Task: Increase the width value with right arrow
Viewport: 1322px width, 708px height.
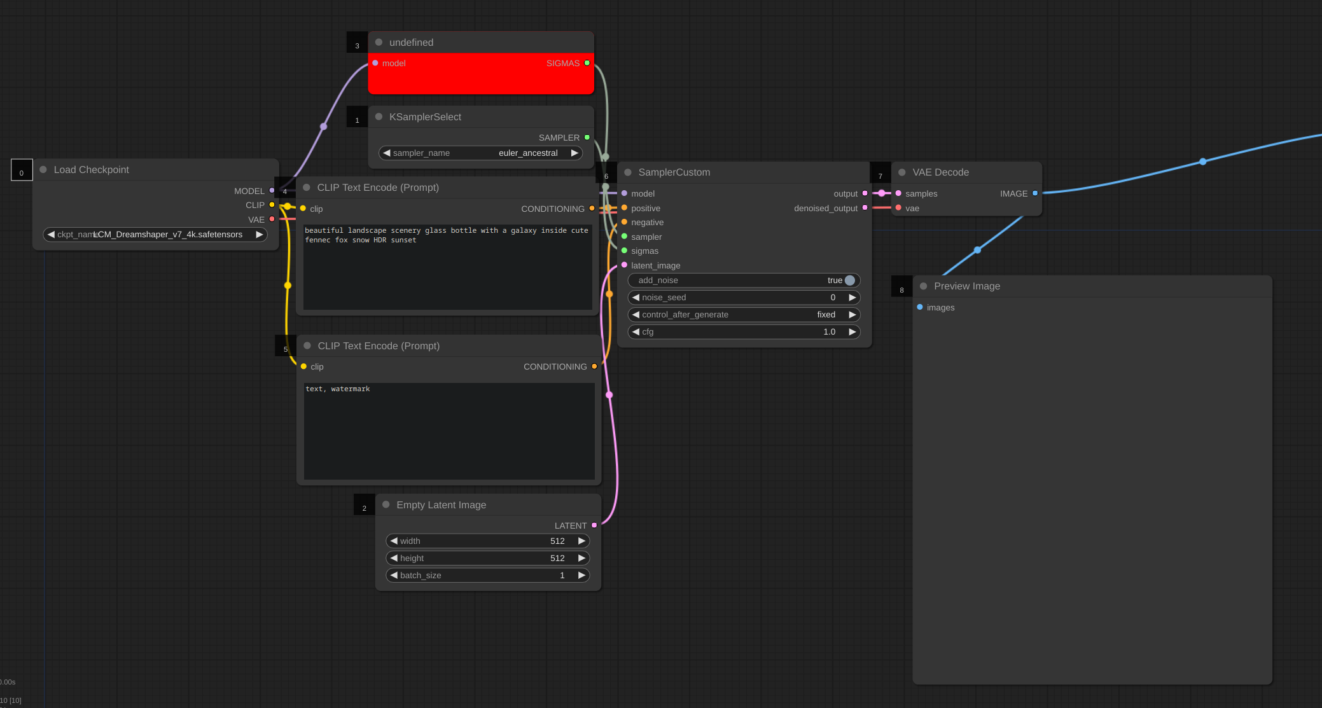Action: (x=581, y=541)
